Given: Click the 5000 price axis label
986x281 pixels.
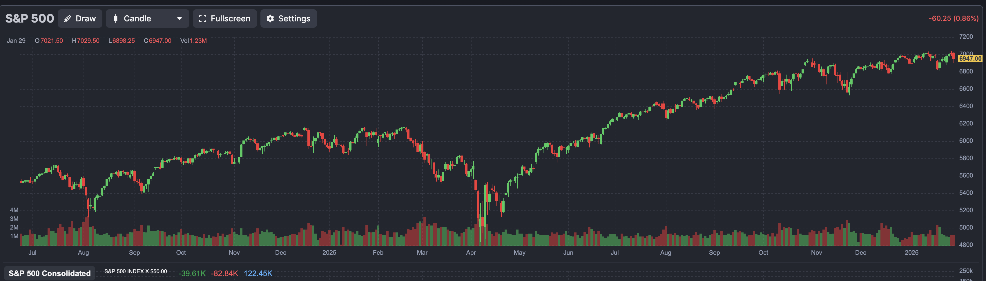Looking at the screenshot, I should [966, 228].
